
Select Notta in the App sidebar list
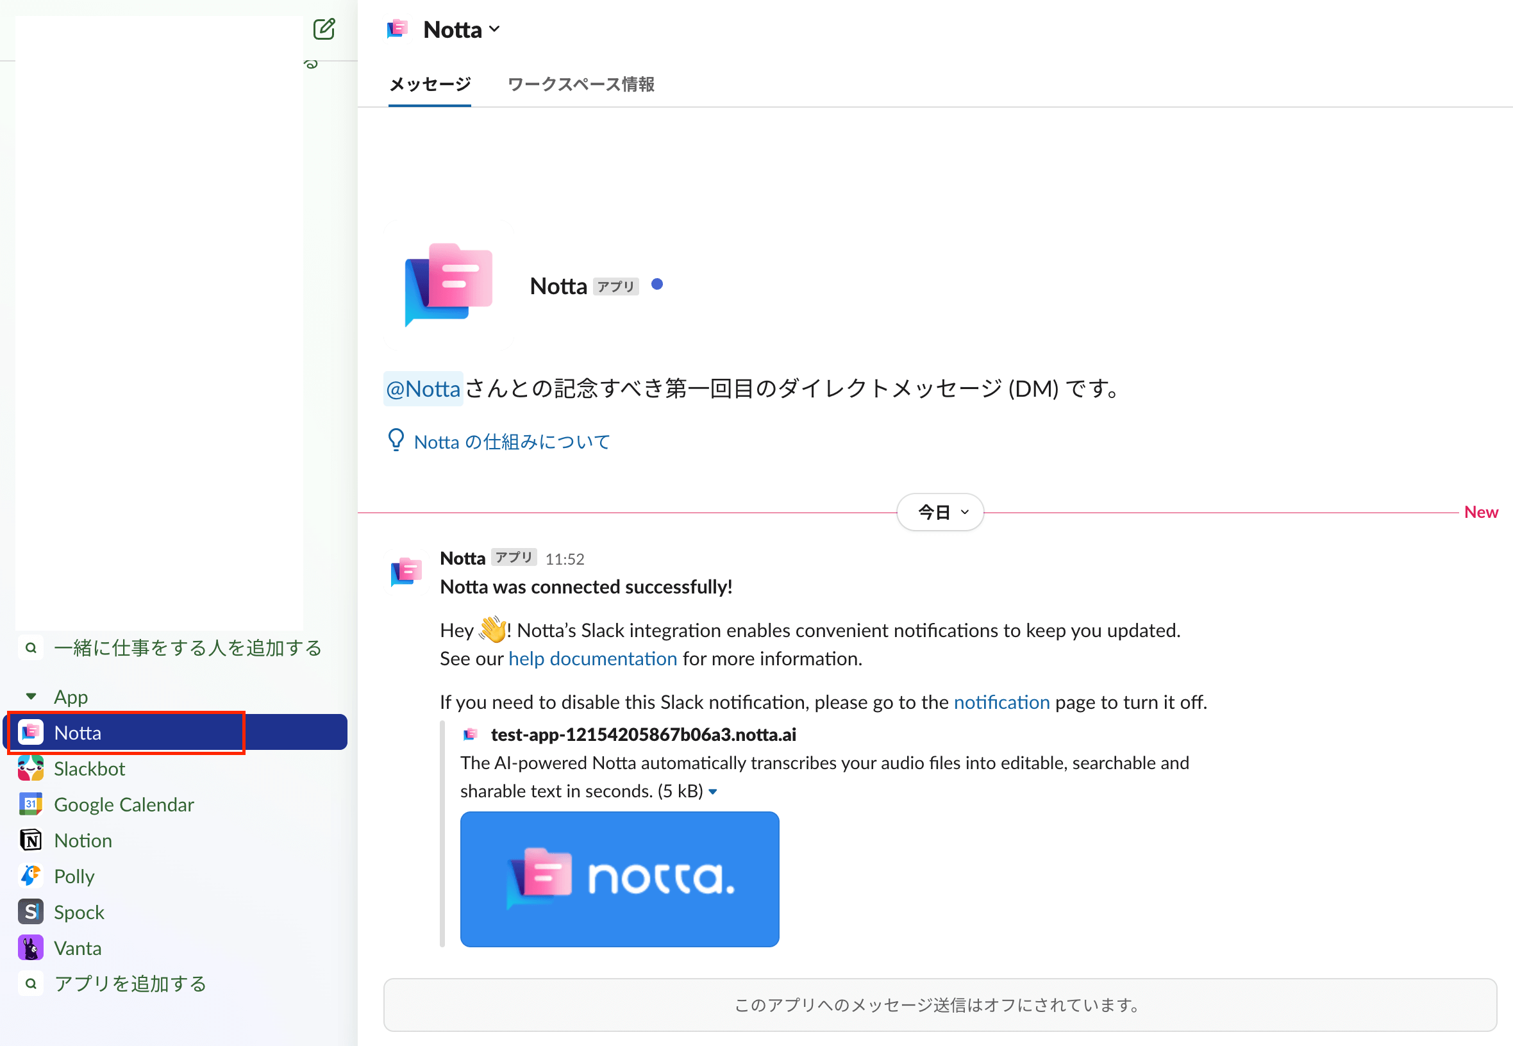175,732
